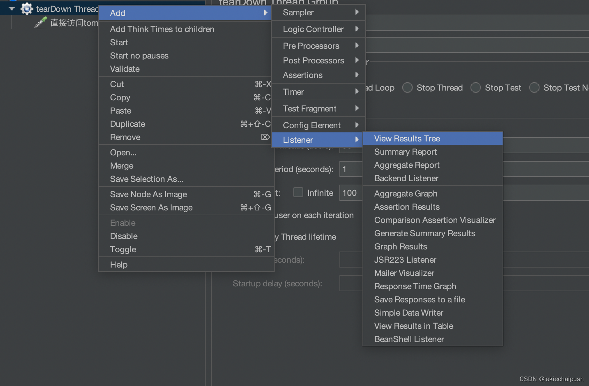Add View Results in Table
The image size is (589, 386).
pos(433,326)
